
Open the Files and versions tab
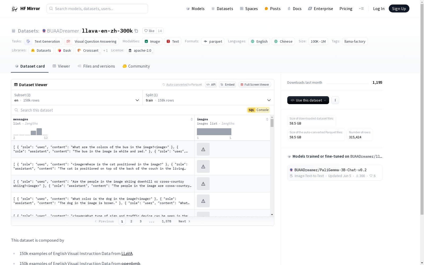coord(96,66)
